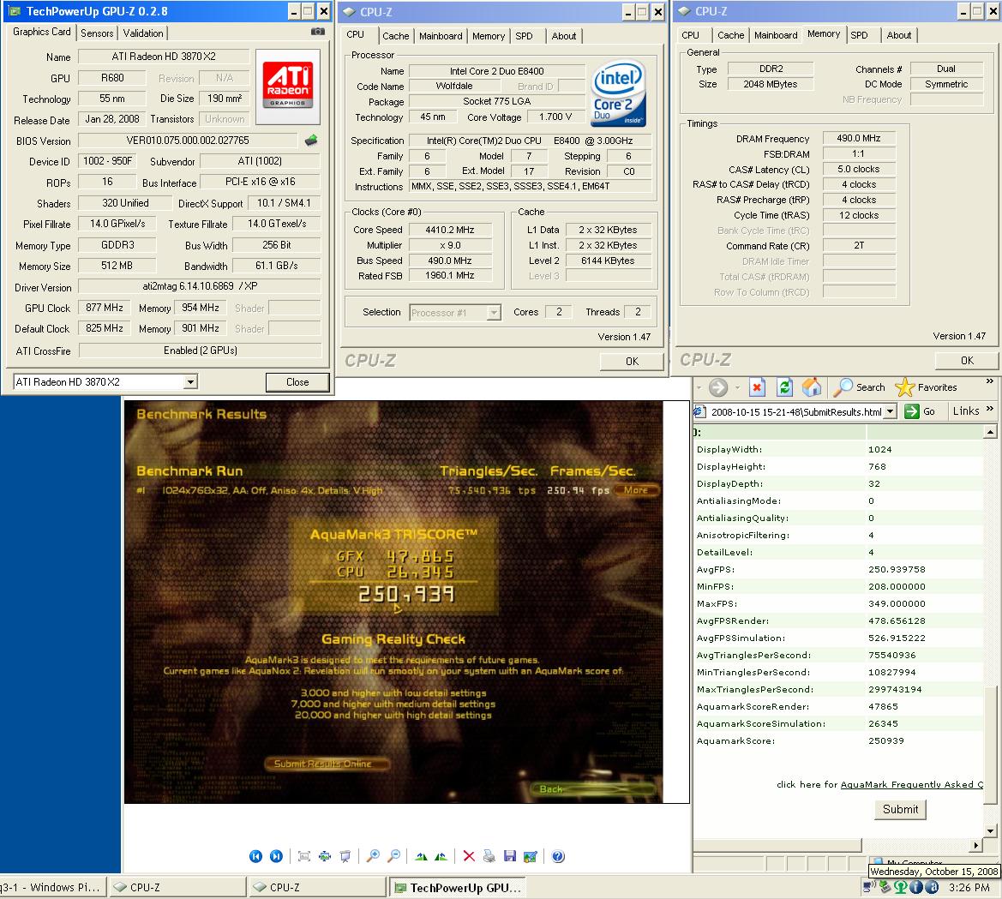Screen dimensions: 1002x899
Task: Open the GPU selection dropdown in GPU-Z
Action: click(x=189, y=382)
